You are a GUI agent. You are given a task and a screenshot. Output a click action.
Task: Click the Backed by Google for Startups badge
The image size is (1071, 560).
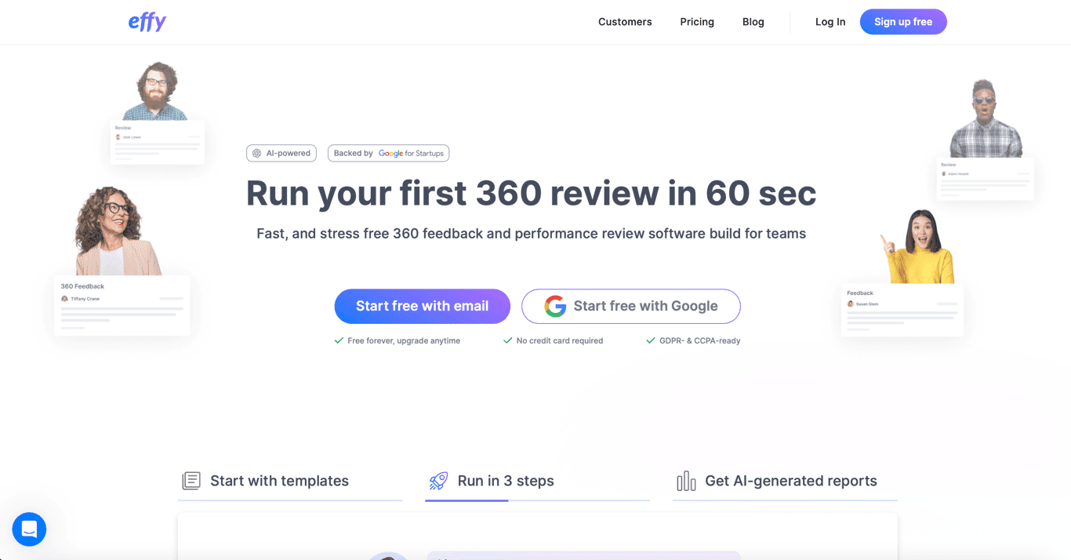(388, 153)
